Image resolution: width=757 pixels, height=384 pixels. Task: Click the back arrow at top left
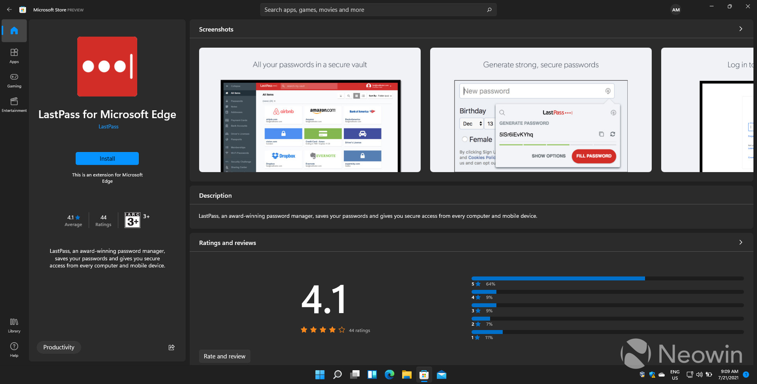point(9,9)
